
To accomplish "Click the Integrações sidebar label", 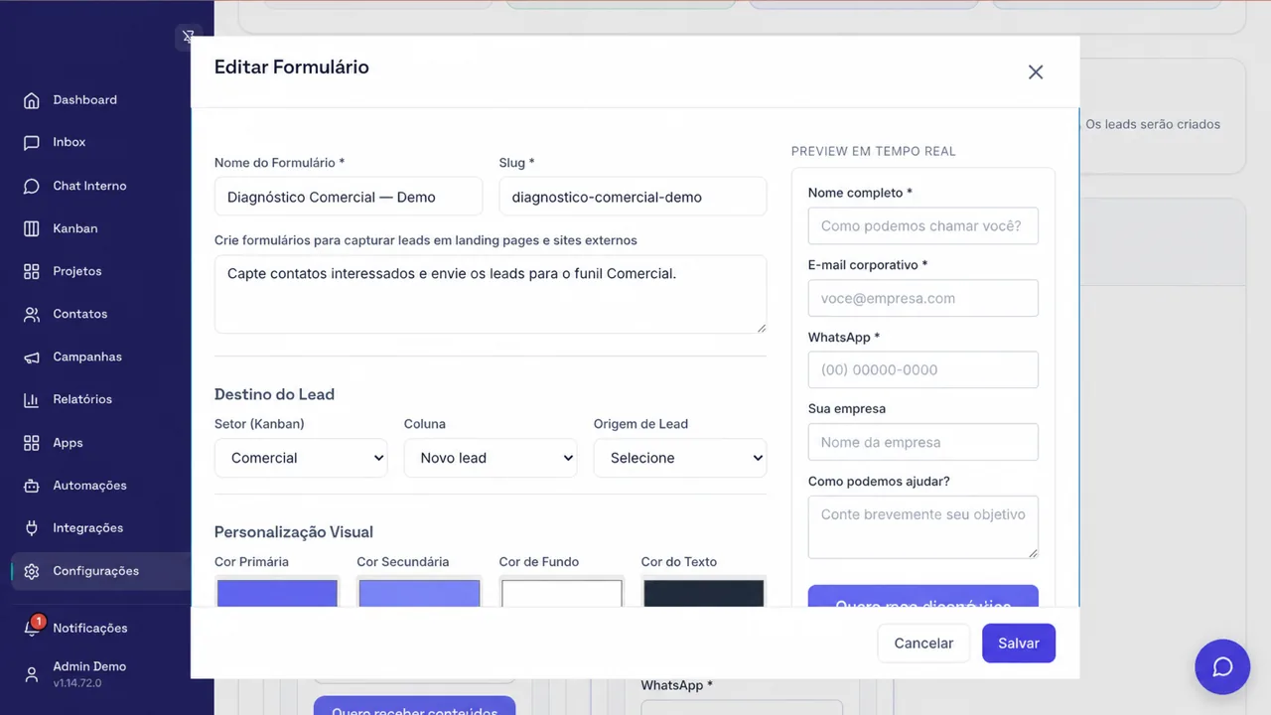I will click(x=88, y=528).
